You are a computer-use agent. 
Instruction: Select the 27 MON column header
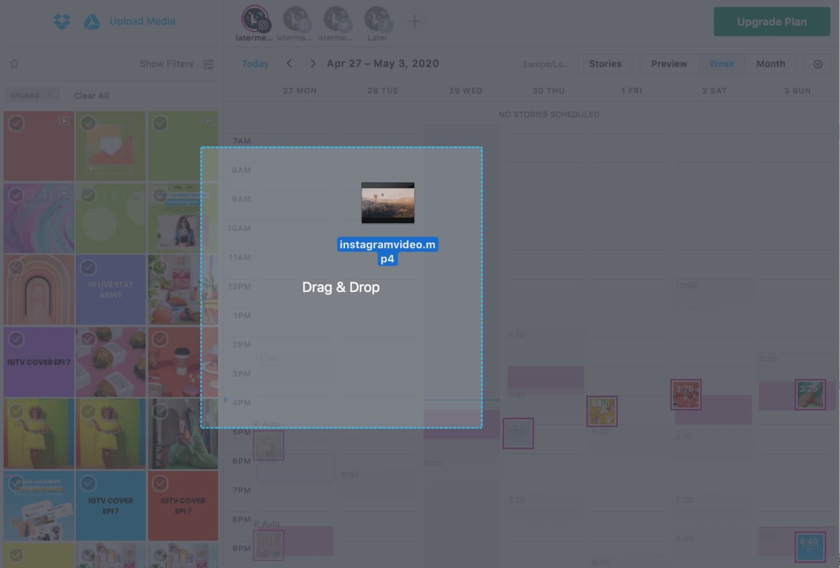[x=300, y=91]
